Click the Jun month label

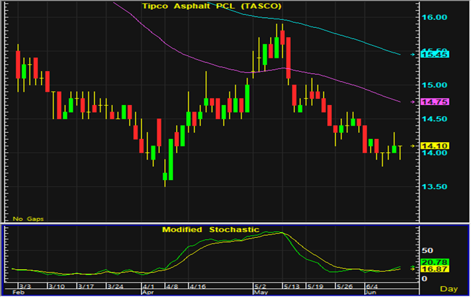(371, 292)
